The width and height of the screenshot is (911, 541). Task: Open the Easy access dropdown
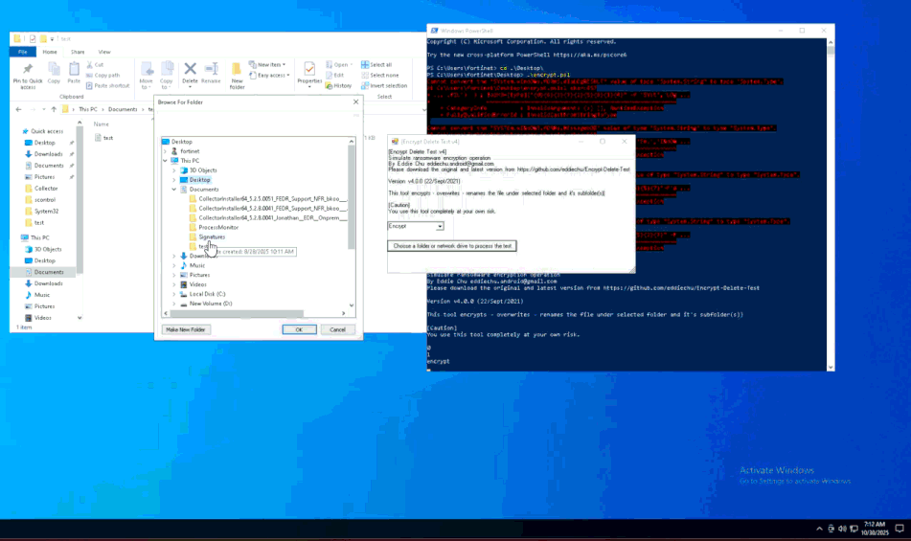click(269, 76)
